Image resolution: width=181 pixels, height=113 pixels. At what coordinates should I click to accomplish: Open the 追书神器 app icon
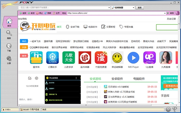[x=85, y=58]
